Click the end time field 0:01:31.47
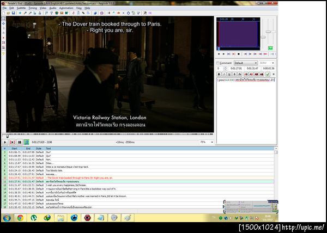 point(252,68)
